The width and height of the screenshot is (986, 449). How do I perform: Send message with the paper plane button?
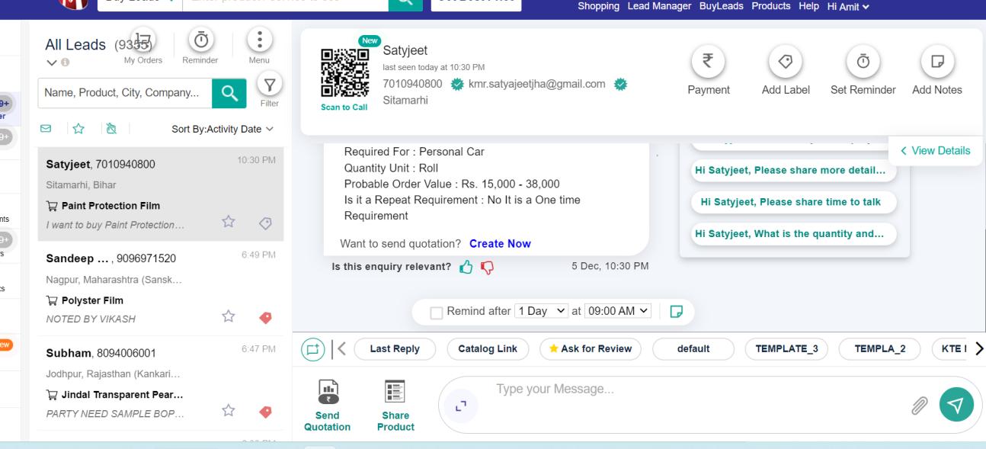(956, 405)
